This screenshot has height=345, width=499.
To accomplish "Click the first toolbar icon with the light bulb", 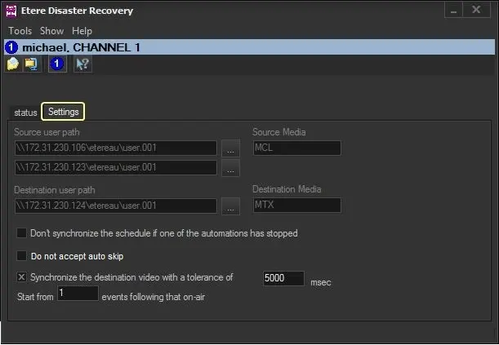I will pyautogui.click(x=12, y=64).
